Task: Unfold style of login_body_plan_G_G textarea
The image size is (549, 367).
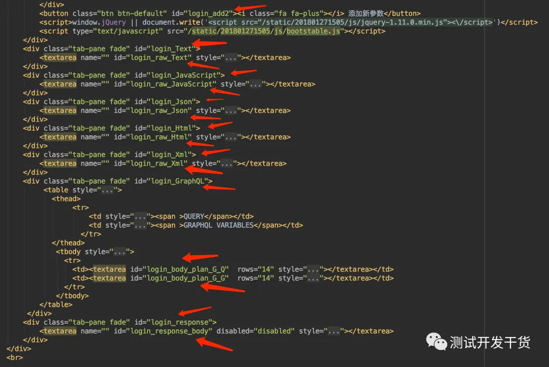Action: [x=313, y=278]
